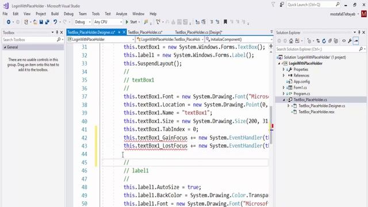Image resolution: width=368 pixels, height=207 pixels.
Task: Switch views icon in Solution Explorer toolbar
Action: pos(297,41)
